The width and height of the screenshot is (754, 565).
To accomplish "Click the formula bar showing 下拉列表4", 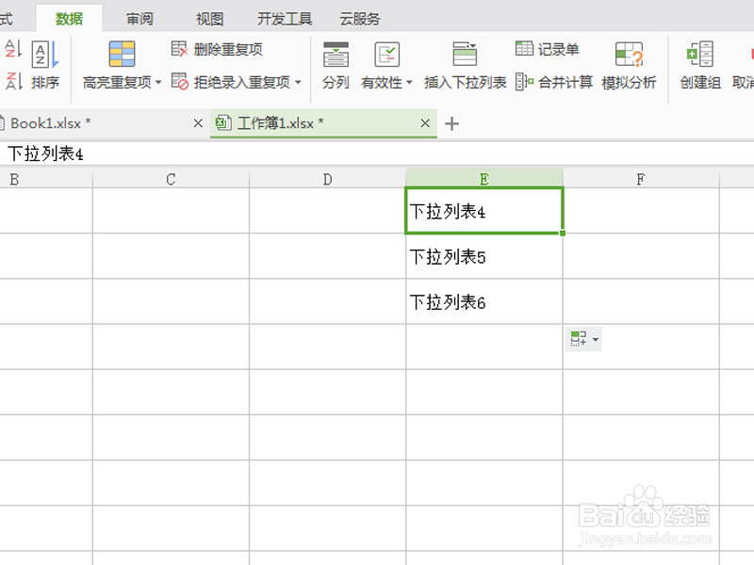I will point(377,153).
